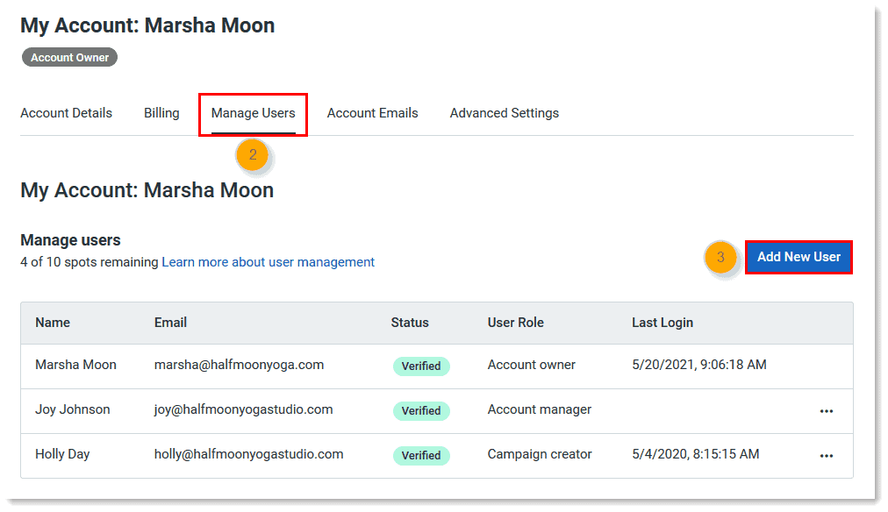Switch to the Account Details tab
888x512 pixels.
67,113
